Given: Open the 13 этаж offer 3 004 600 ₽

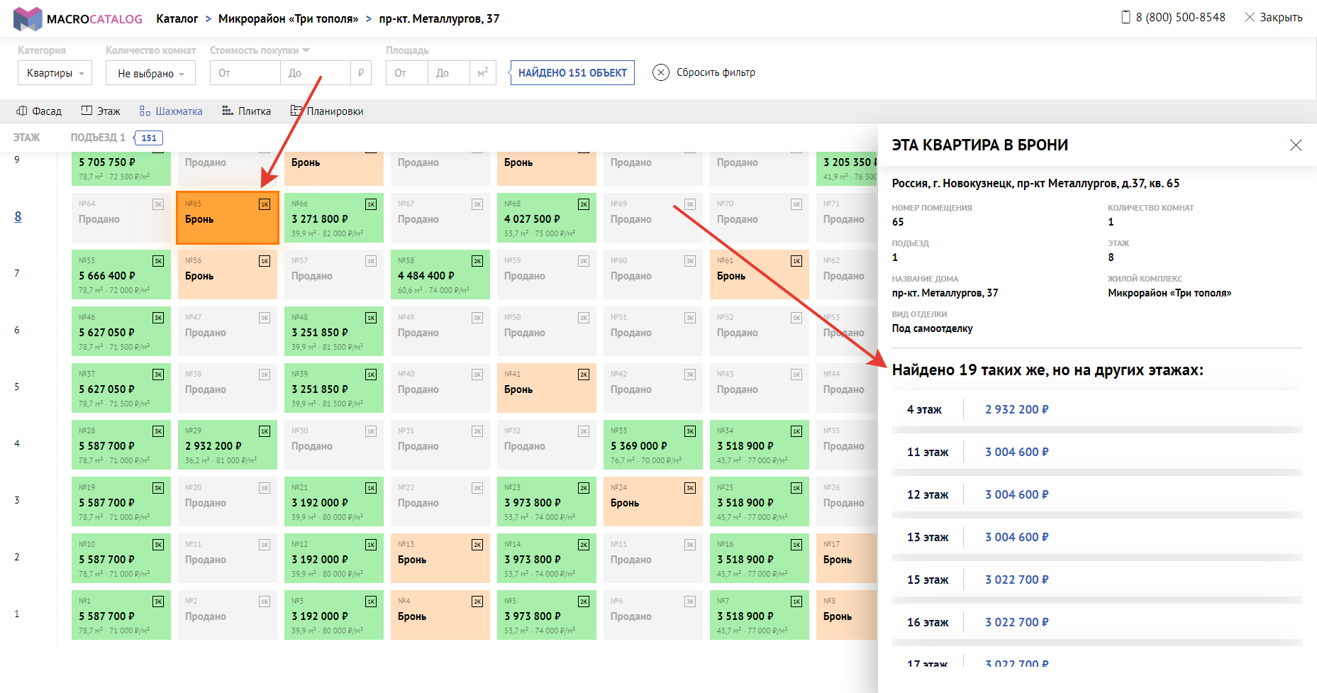Looking at the screenshot, I should tap(1097, 537).
